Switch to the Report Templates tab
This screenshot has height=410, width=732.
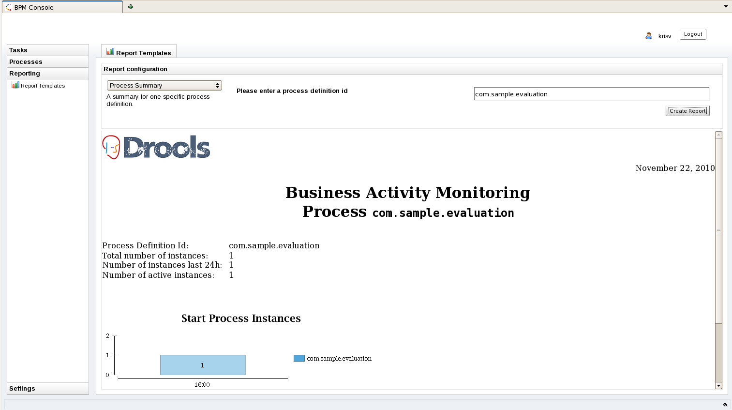143,53
